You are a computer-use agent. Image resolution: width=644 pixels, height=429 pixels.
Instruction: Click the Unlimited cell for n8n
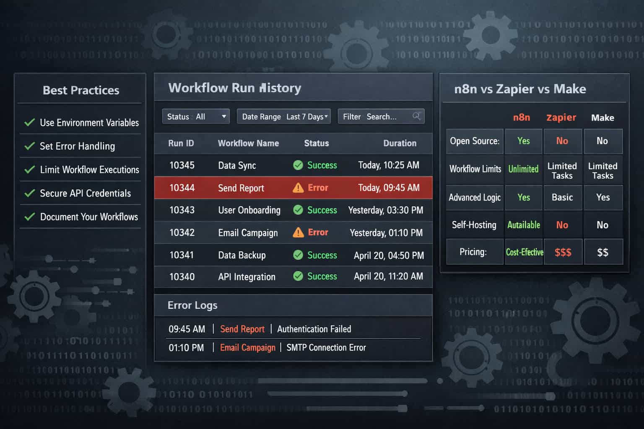(523, 169)
